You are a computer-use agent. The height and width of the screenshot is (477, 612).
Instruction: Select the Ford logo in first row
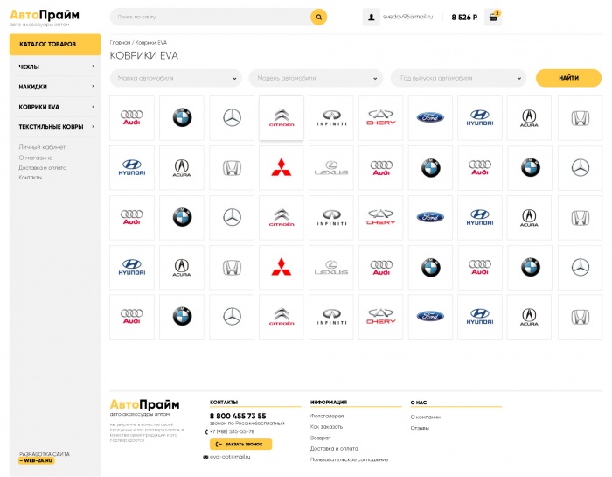tap(430, 118)
